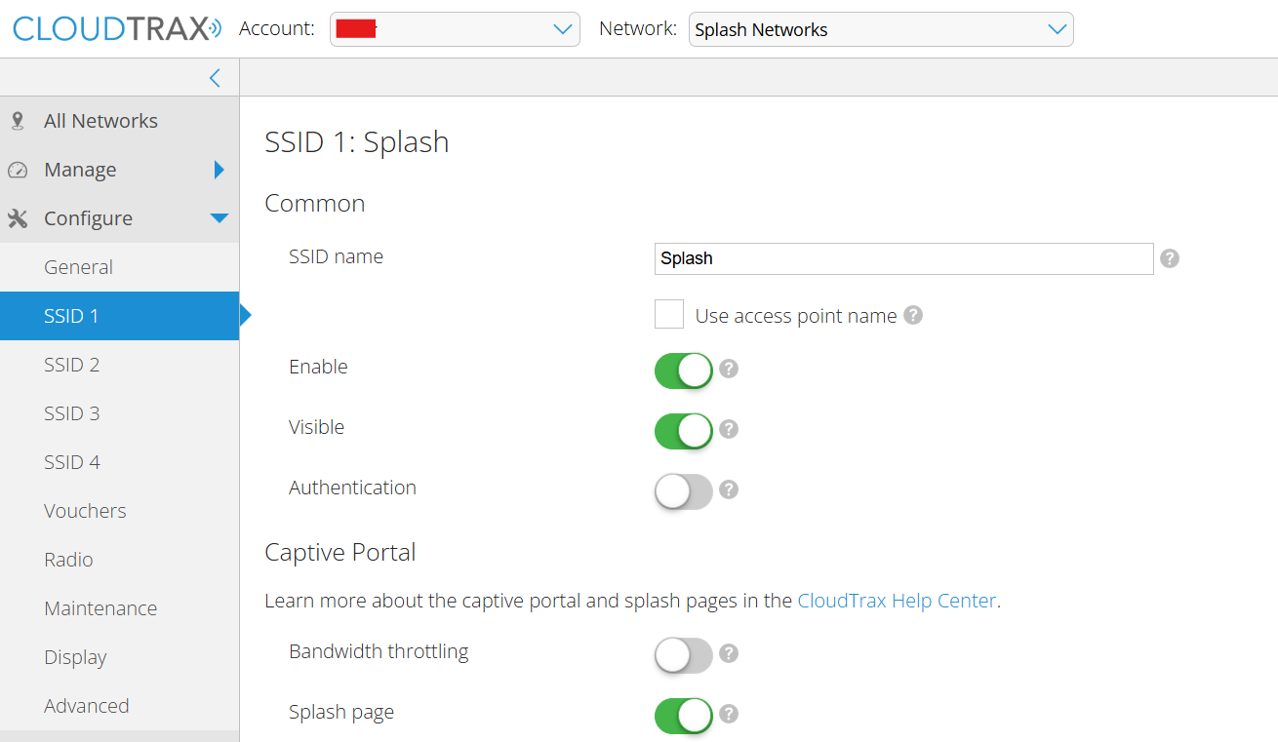Turn off the Splash page toggle

click(x=683, y=716)
